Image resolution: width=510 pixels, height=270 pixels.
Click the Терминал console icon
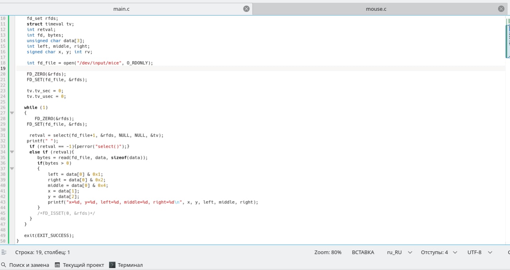tap(112, 265)
